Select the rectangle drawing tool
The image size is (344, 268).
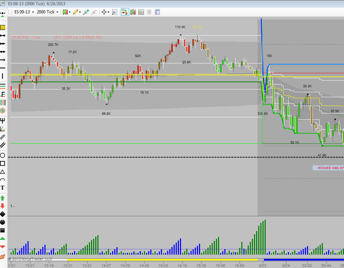coord(2,163)
